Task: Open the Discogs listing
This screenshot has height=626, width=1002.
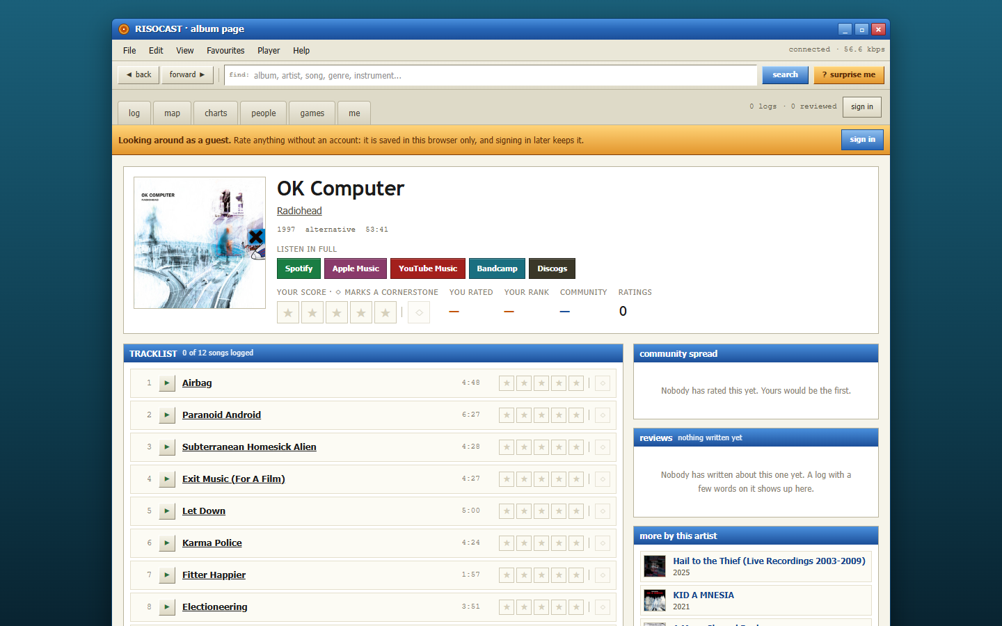Action: click(552, 268)
